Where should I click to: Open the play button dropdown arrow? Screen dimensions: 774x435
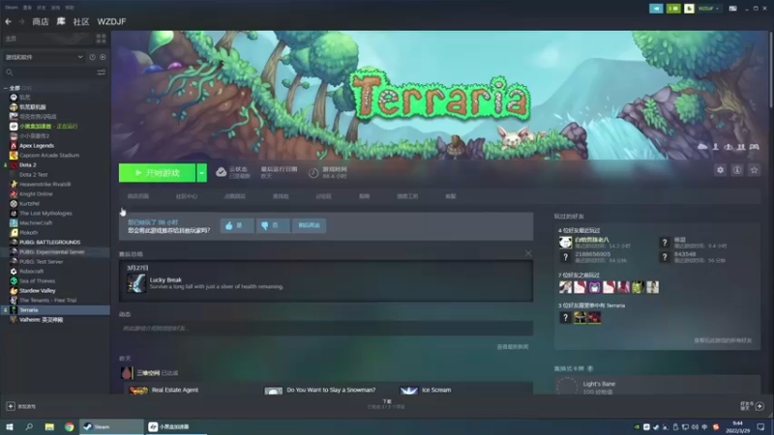tap(201, 173)
